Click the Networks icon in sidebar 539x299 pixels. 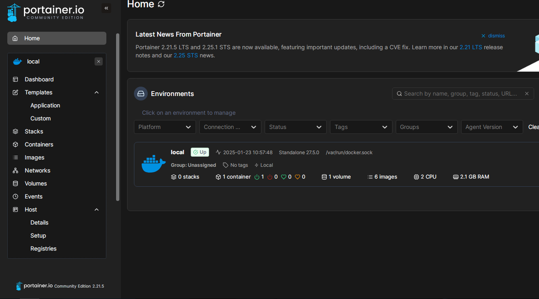pyautogui.click(x=16, y=170)
